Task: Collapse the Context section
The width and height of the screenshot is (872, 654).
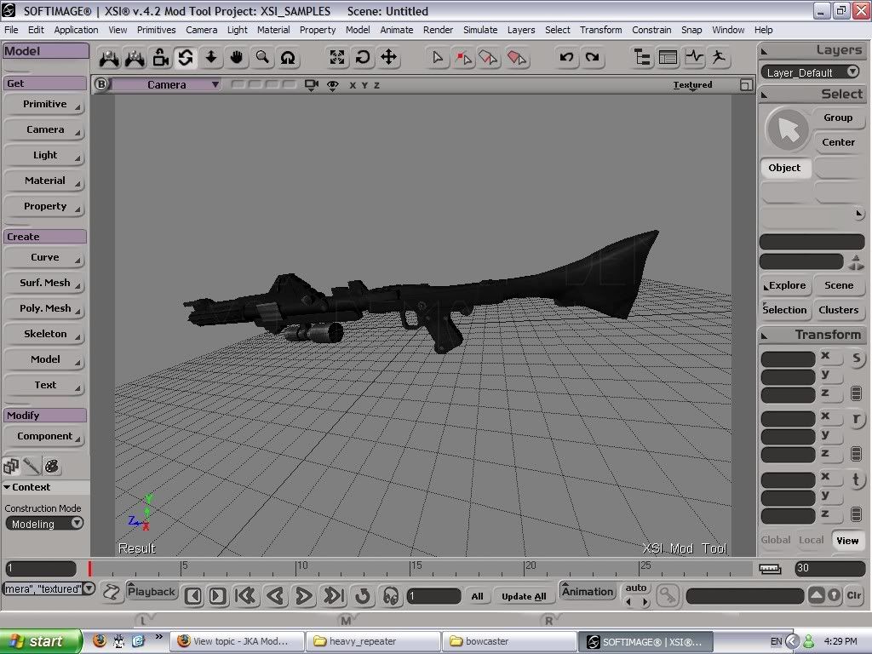Action: pos(7,487)
